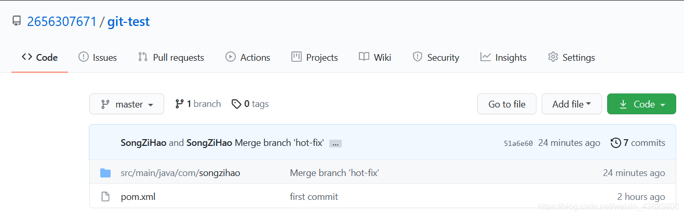Click the Settings gear icon

point(553,57)
